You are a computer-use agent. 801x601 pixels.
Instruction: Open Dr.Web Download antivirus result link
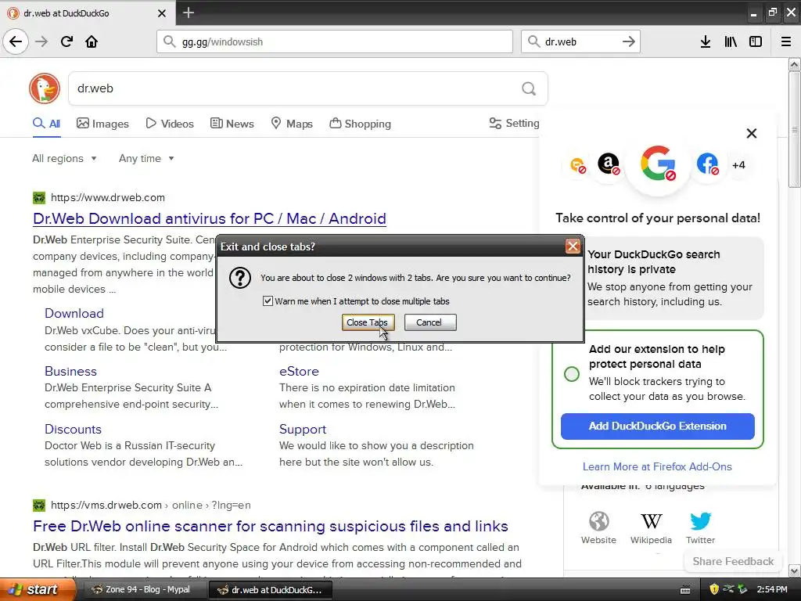tap(210, 219)
